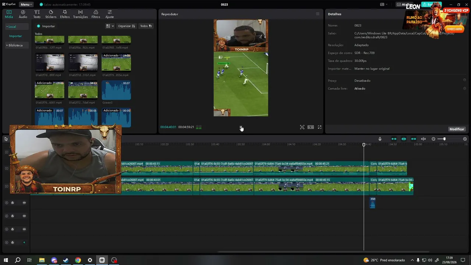This screenshot has height=265, width=471.
Task: Switch to the Áudio tab
Action: [23, 14]
